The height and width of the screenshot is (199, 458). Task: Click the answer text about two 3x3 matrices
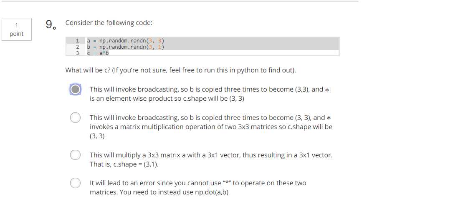click(211, 127)
